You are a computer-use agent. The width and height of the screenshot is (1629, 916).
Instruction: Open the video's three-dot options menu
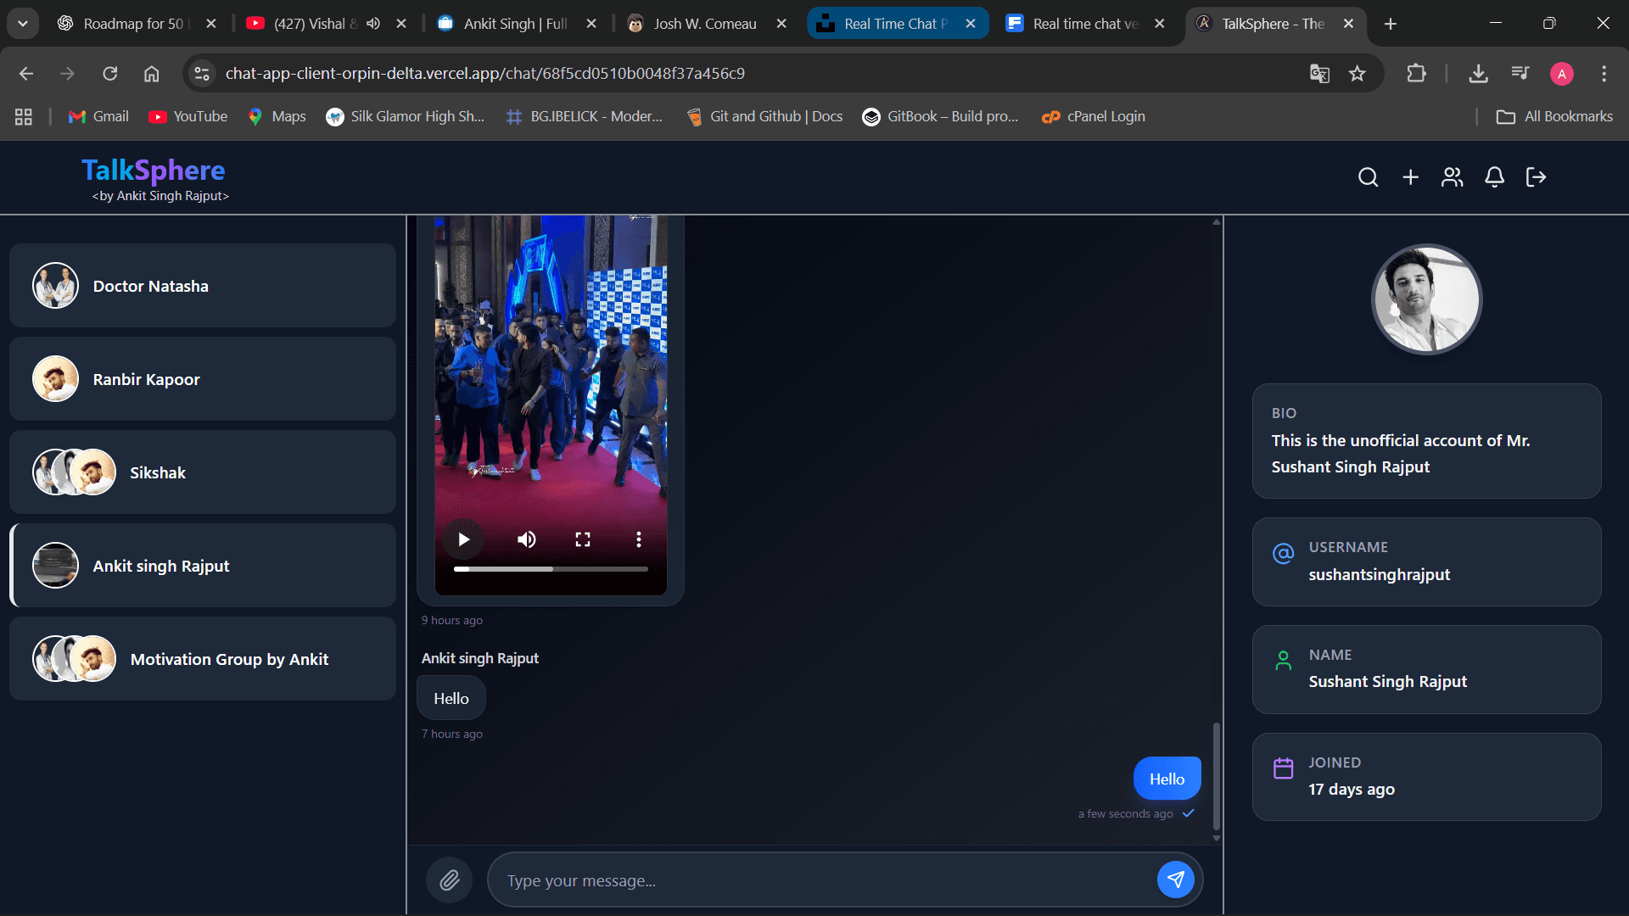pyautogui.click(x=638, y=539)
